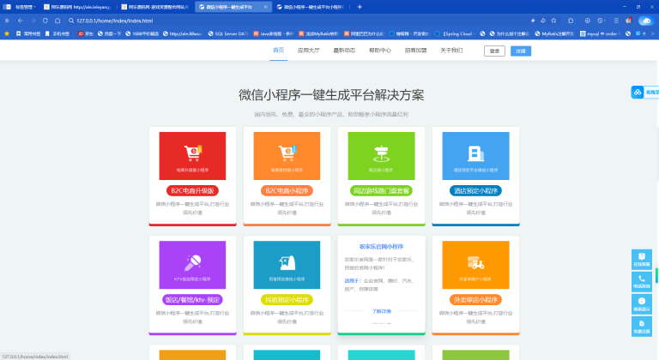This screenshot has height=360, width=659.
Task: Click the 民宿预定小程序 yellow label
Action: click(287, 299)
